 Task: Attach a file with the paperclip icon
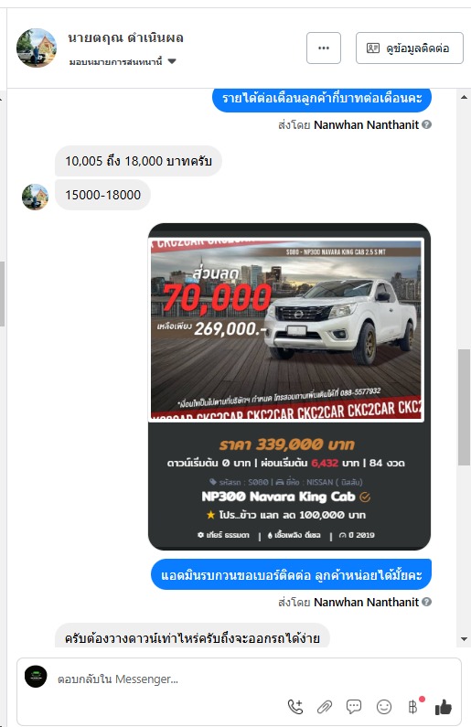pyautogui.click(x=325, y=707)
